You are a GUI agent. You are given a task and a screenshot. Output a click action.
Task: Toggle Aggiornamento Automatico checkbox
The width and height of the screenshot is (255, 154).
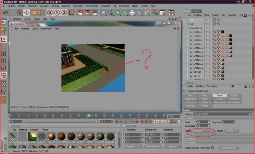(212, 148)
